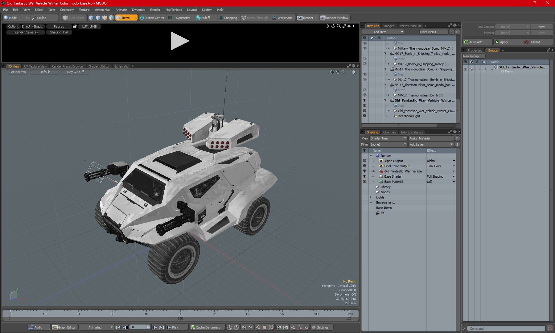Image resolution: width=555 pixels, height=333 pixels.
Task: Expand the Lights section in Shader Tree
Action: pos(371,197)
